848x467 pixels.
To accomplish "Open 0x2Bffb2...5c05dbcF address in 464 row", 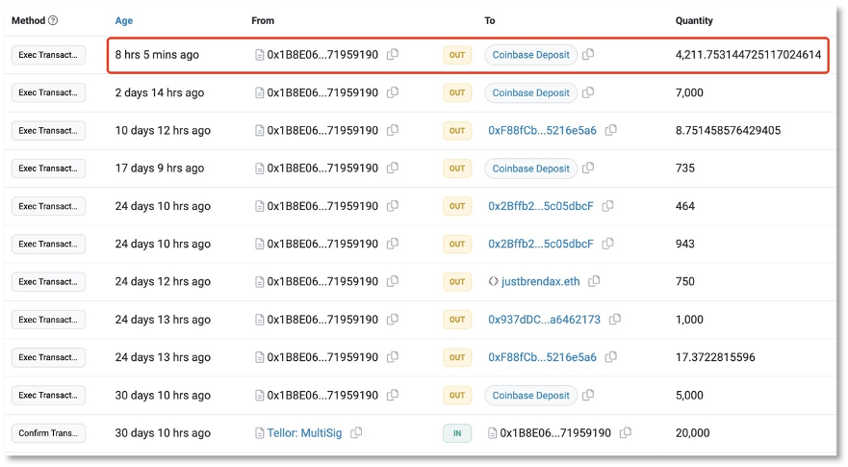I will coord(541,206).
